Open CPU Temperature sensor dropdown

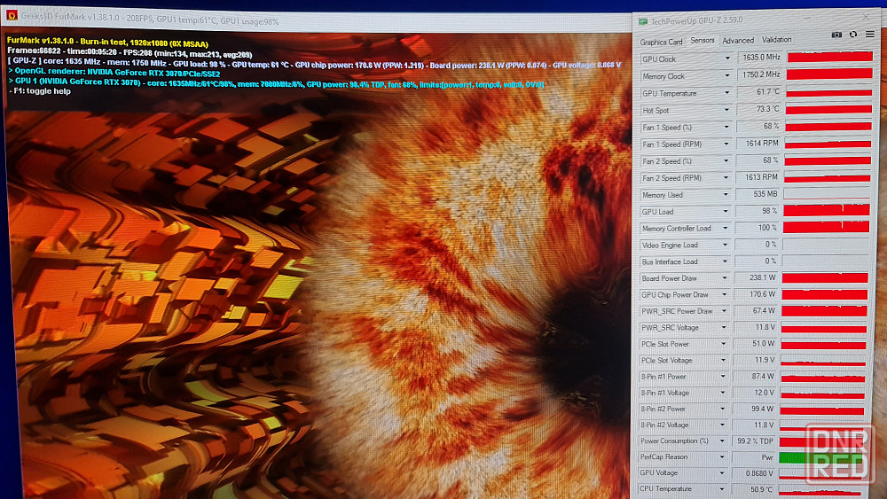click(x=722, y=489)
